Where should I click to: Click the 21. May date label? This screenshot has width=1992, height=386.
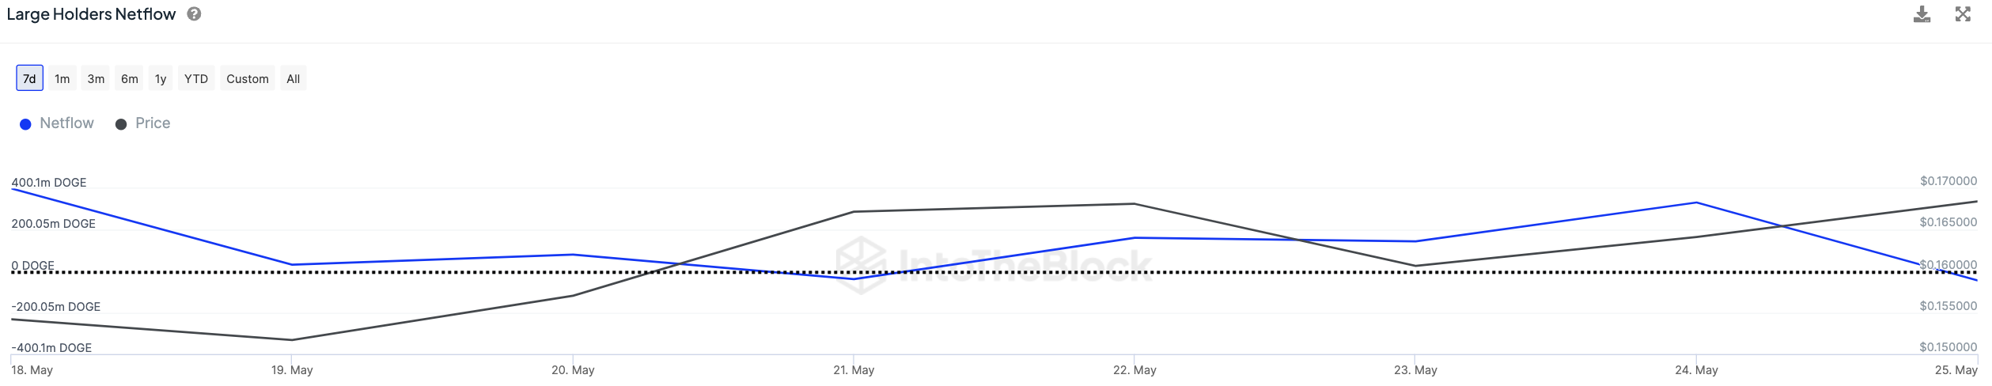854,370
